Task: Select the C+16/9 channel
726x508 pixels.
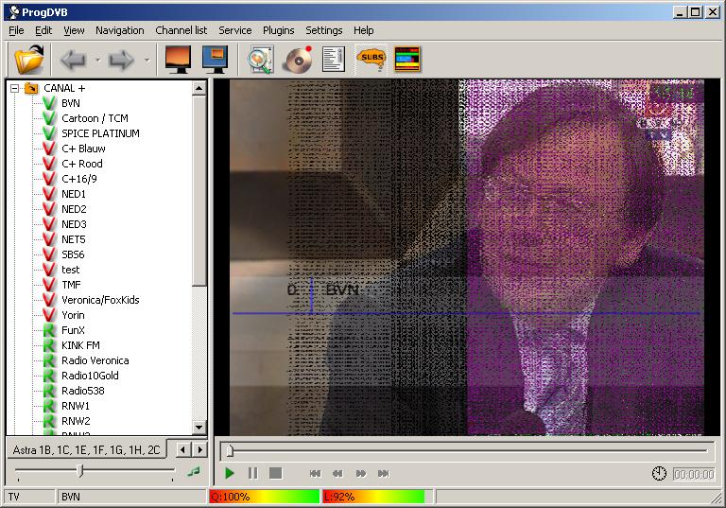Action: (79, 179)
